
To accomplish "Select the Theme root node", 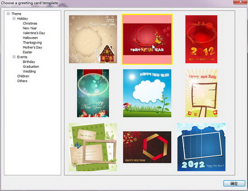I will click(16, 14).
